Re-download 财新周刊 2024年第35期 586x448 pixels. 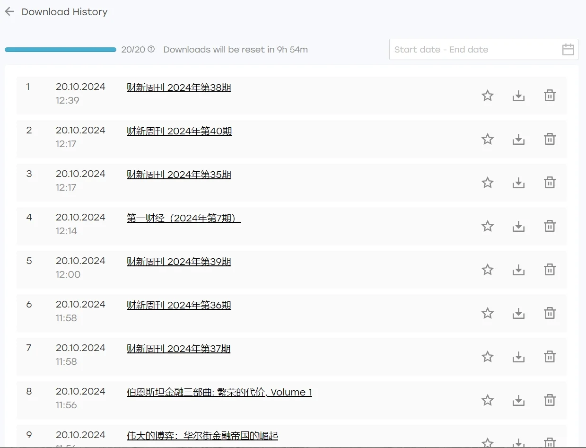click(x=519, y=183)
